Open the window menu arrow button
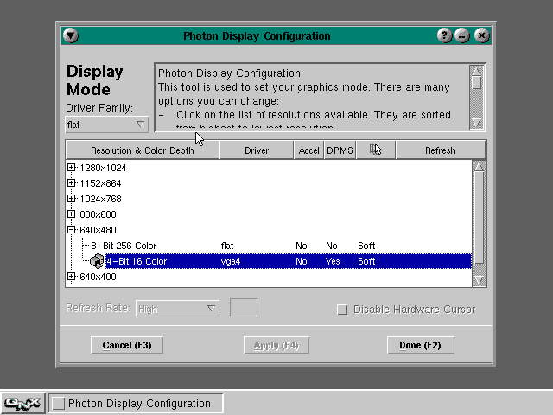Screen dimensions: 553x415 [x=71, y=35]
